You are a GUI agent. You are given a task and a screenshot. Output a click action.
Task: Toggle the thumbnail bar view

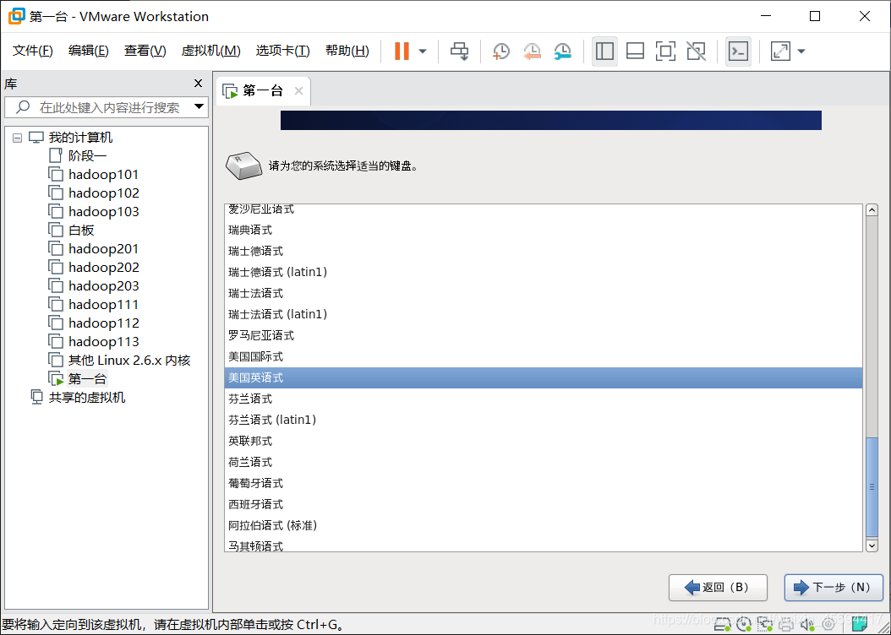click(x=635, y=51)
